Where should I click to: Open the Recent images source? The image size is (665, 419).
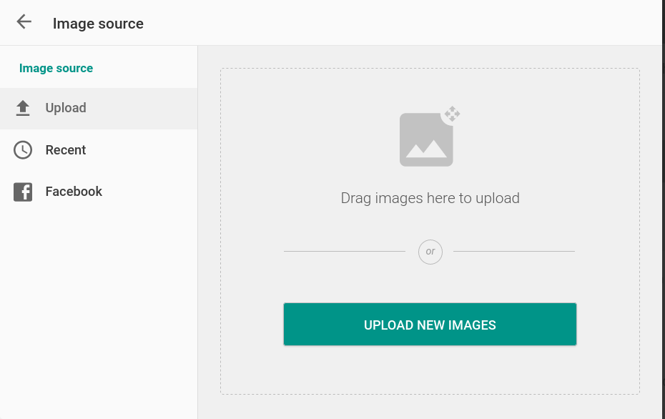66,150
